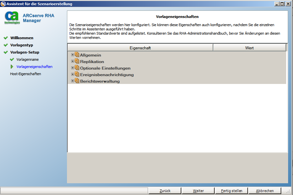
Task: Click the Weiter button
Action: pyautogui.click(x=198, y=191)
